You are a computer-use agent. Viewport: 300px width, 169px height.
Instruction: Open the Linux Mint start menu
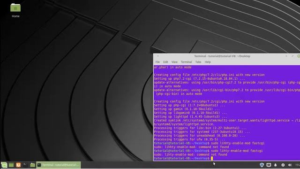4,165
